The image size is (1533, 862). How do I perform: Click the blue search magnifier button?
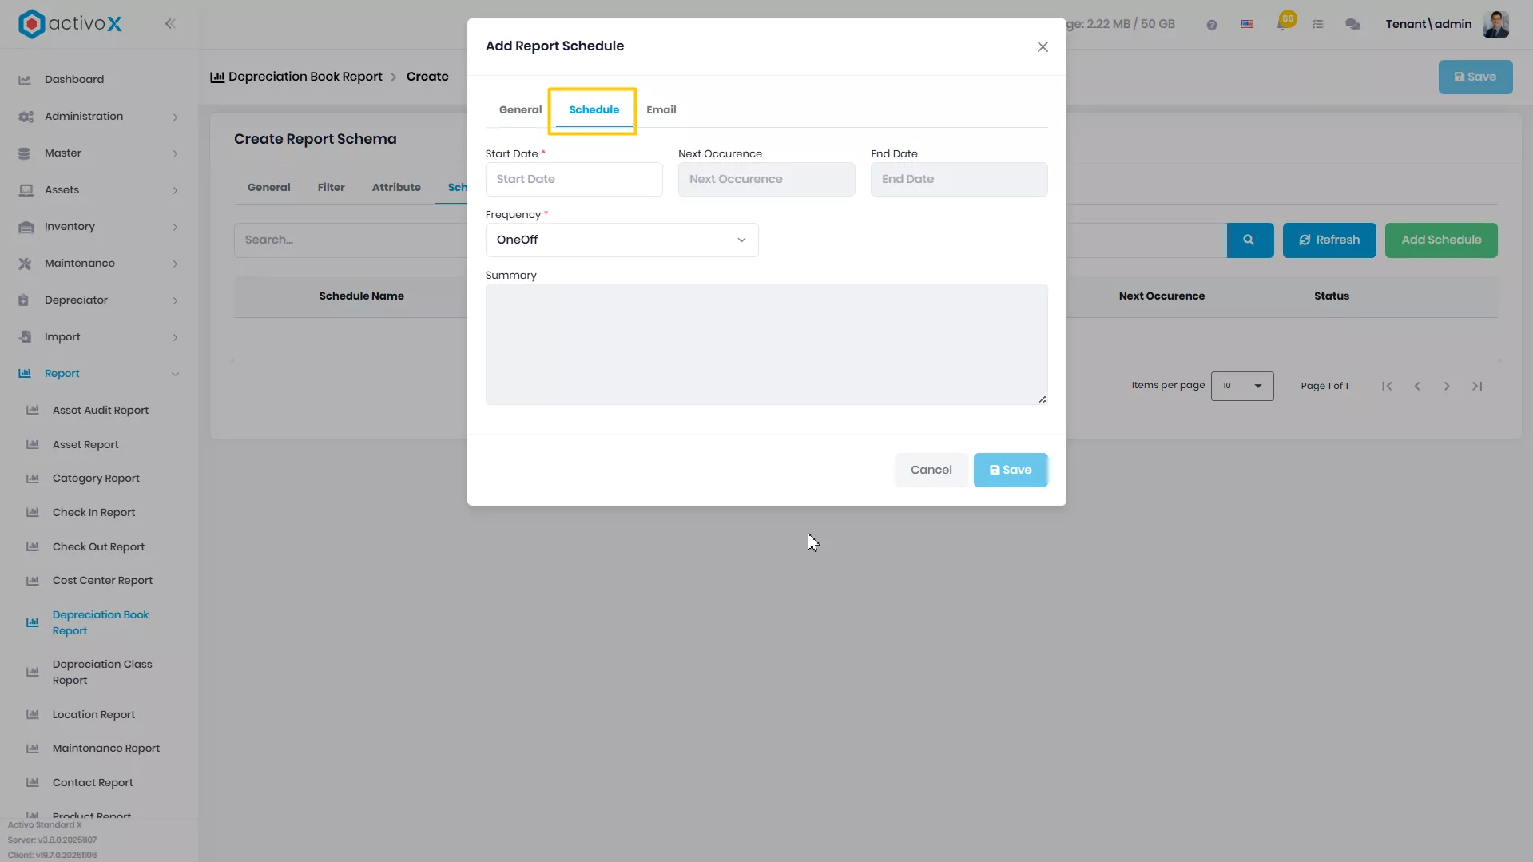1249,240
